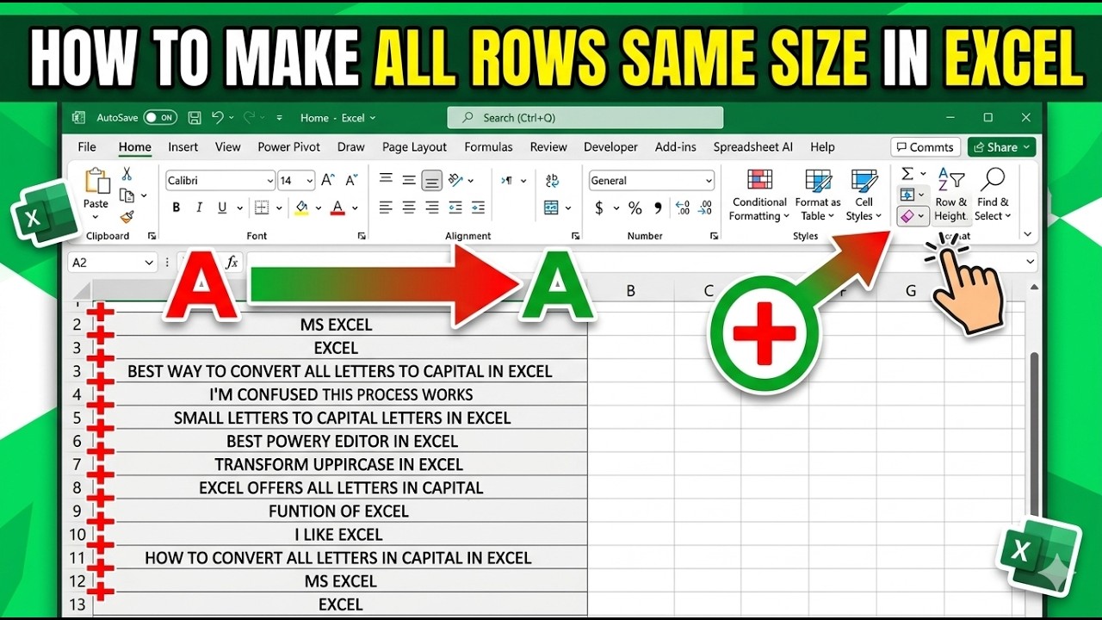Toggle Italic formatting

[x=199, y=208]
